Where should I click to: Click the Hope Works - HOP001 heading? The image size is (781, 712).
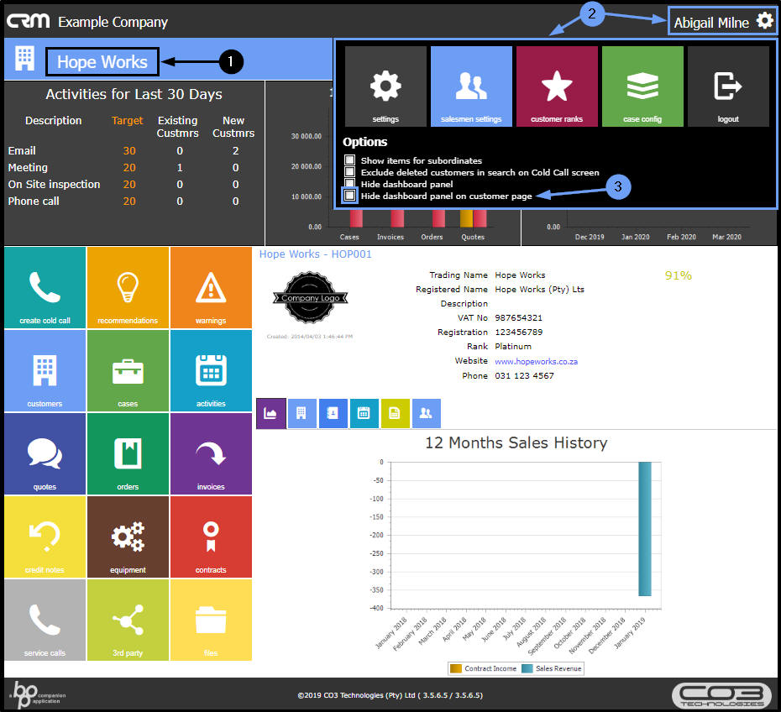(315, 254)
